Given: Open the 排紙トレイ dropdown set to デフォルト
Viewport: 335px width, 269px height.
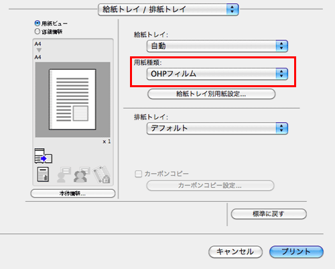Looking at the screenshot, I should click(x=217, y=128).
